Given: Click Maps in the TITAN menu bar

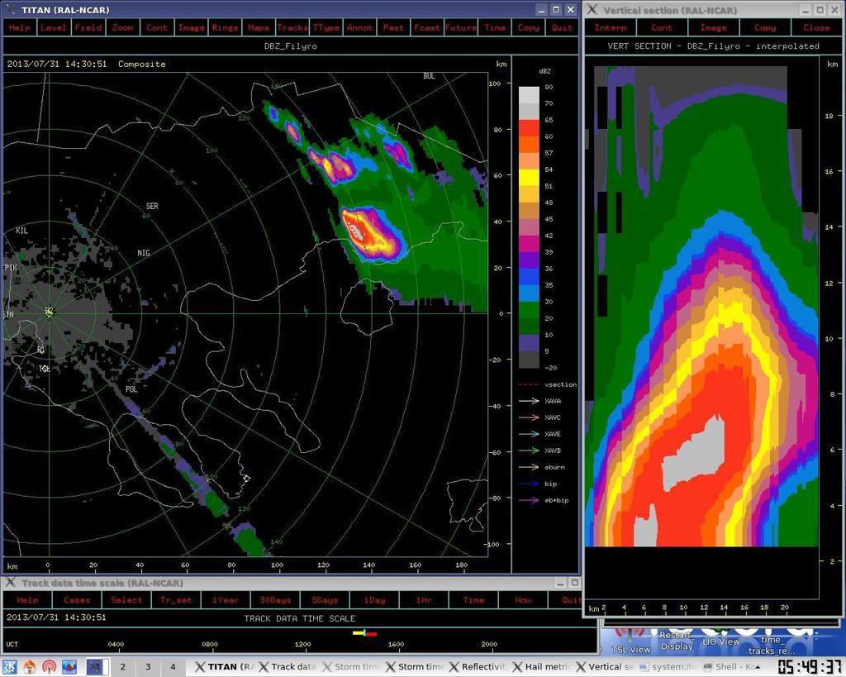Looking at the screenshot, I should point(259,27).
